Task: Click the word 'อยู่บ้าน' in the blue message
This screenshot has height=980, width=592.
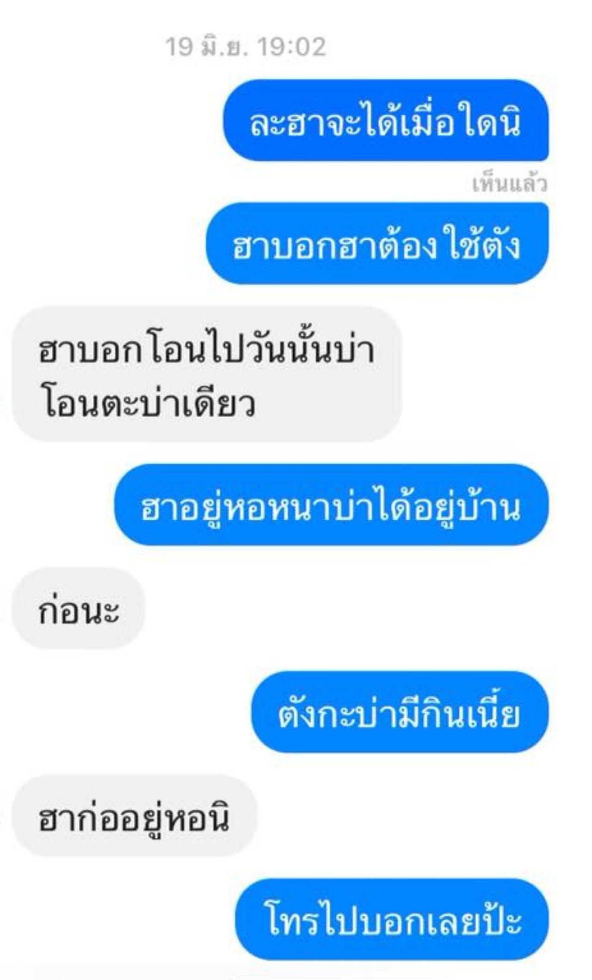Action: tap(467, 508)
